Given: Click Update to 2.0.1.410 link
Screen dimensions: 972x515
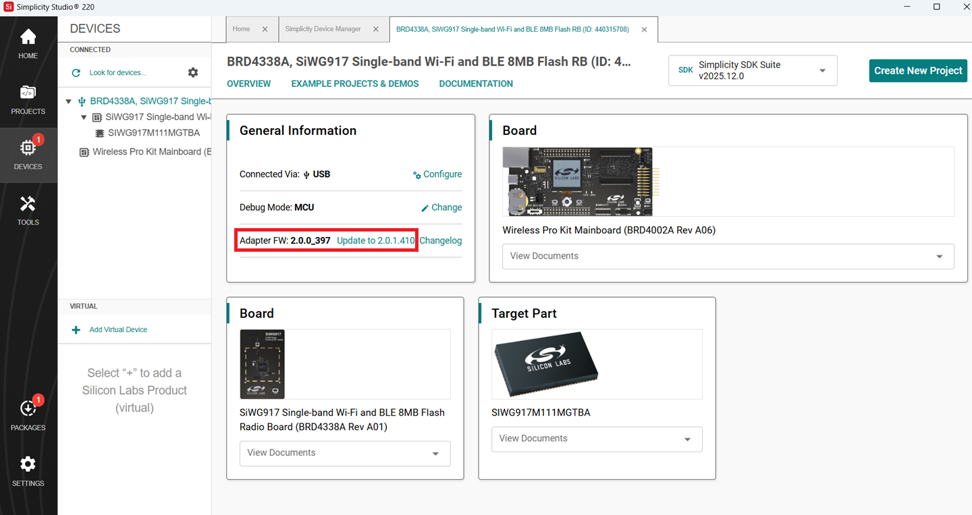Looking at the screenshot, I should click(376, 240).
